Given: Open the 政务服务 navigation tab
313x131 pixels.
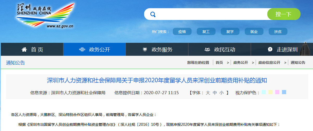Looking at the screenshot, I should [157, 49].
